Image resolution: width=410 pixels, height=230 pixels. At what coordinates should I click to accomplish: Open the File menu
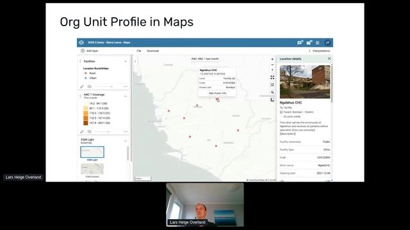[x=139, y=51]
